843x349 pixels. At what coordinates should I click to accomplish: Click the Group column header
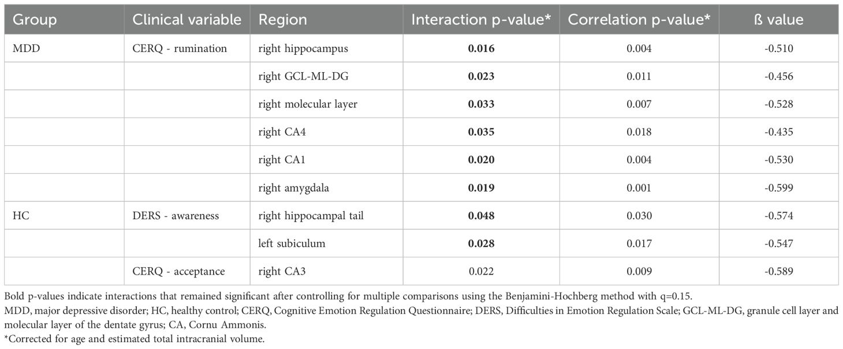pyautogui.click(x=35, y=20)
